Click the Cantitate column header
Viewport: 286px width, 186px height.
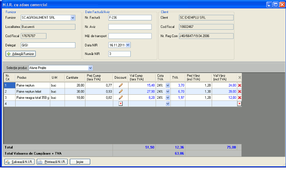(75, 78)
